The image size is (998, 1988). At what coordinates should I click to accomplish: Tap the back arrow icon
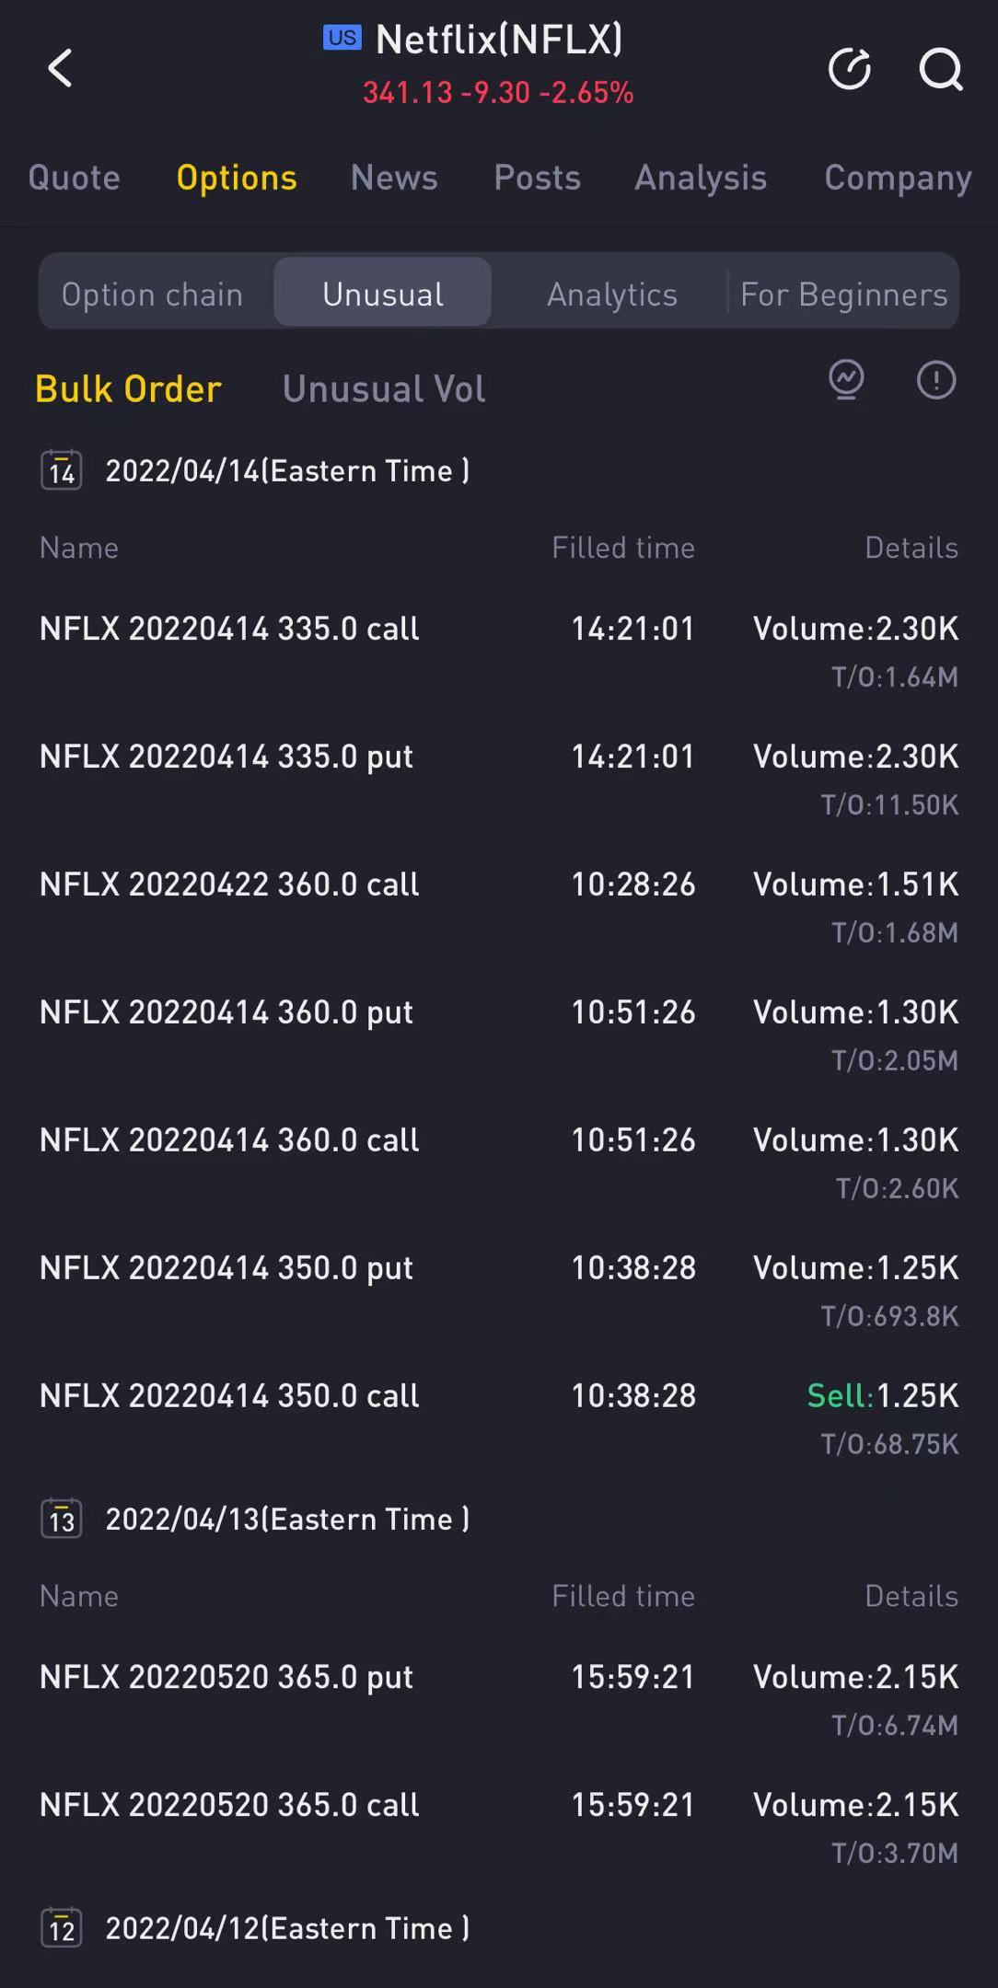(60, 68)
